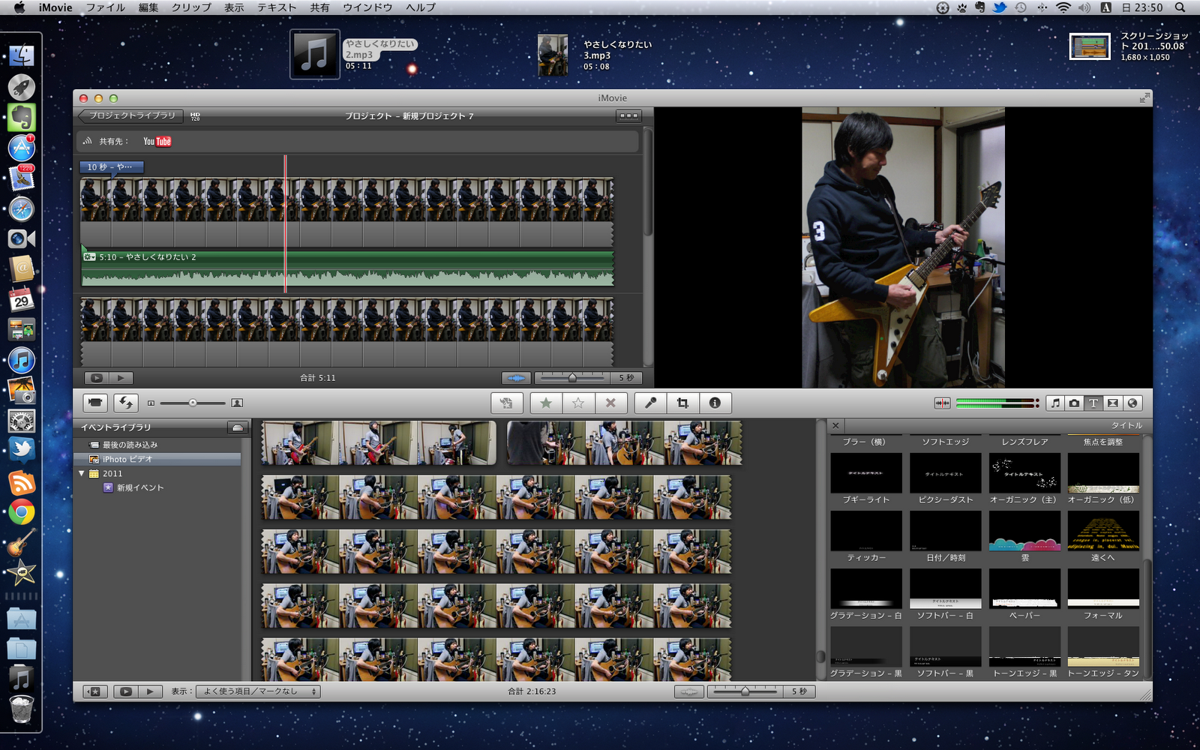Image resolution: width=1200 pixels, height=750 pixels.
Task: Open Safari from the Dock
Action: pos(22,208)
